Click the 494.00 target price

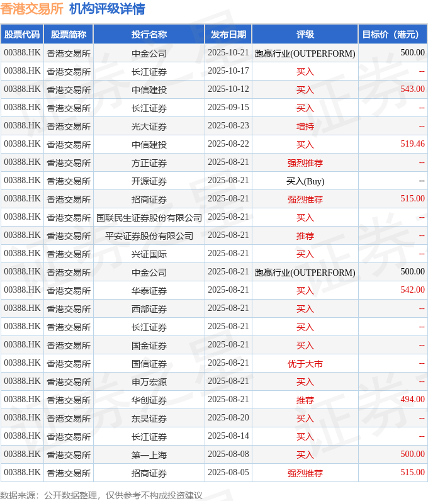tap(412, 400)
